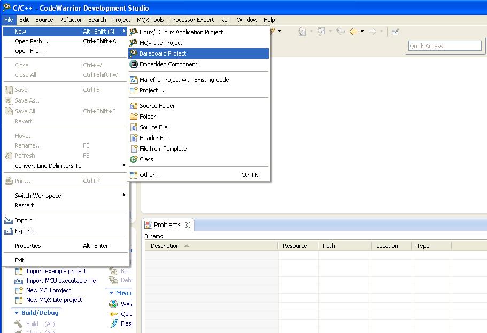Viewport: 487px width, 333px height.
Task: Click the Header File icon
Action: tap(134, 138)
